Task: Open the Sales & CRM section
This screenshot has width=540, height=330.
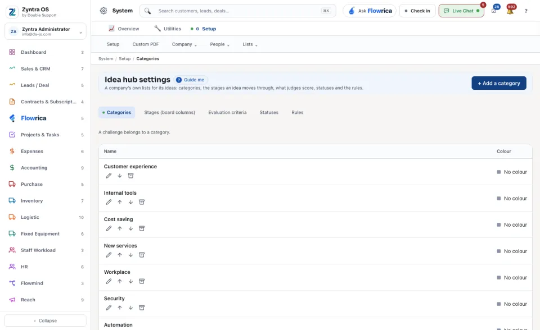Action: pyautogui.click(x=46, y=68)
